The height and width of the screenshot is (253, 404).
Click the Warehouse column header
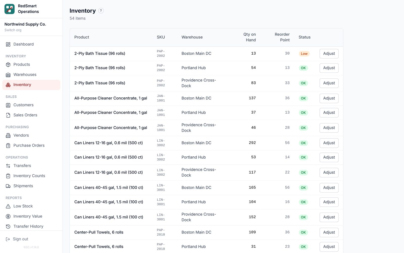click(x=192, y=37)
